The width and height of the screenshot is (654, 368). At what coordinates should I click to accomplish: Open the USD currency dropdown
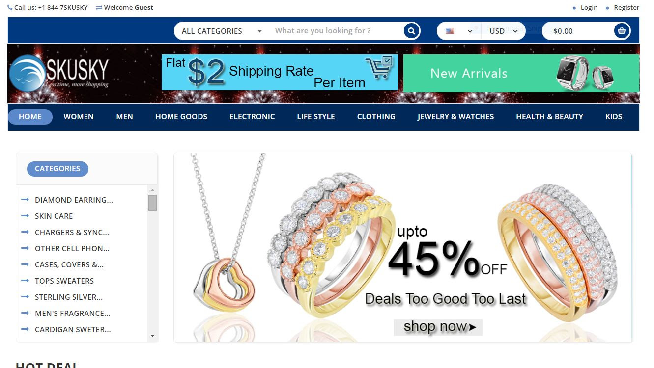pos(504,31)
